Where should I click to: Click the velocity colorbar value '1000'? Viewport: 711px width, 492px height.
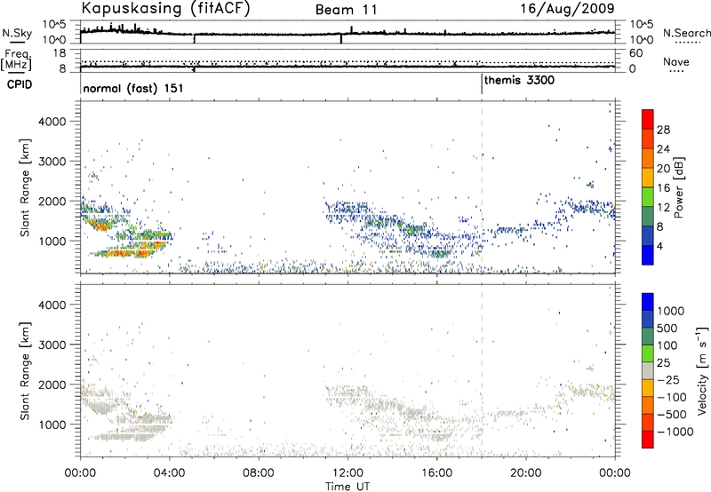(x=671, y=311)
